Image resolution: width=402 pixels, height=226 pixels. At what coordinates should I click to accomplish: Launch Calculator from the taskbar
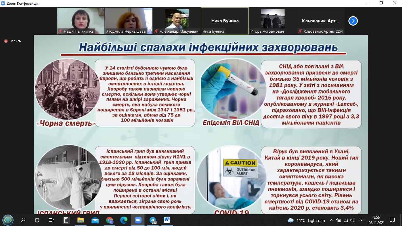(x=66, y=220)
